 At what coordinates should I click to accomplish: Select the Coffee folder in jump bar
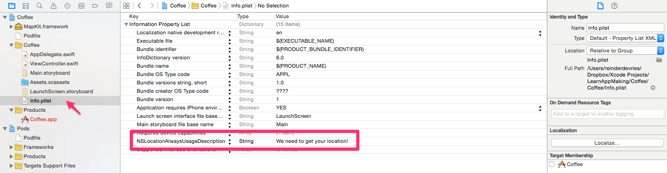(204, 6)
